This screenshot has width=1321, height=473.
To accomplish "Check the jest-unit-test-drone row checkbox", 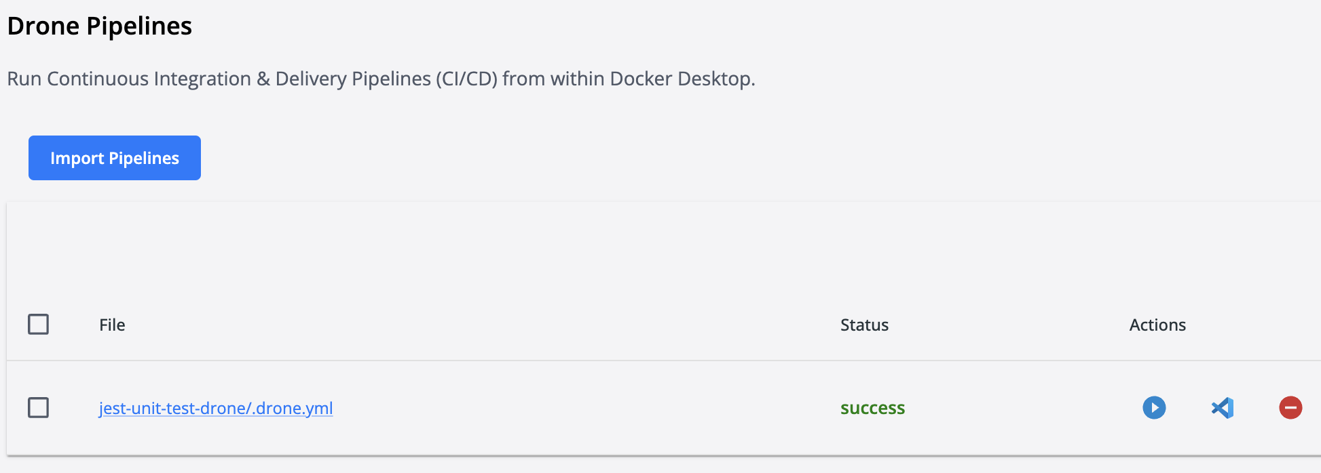I will click(39, 408).
